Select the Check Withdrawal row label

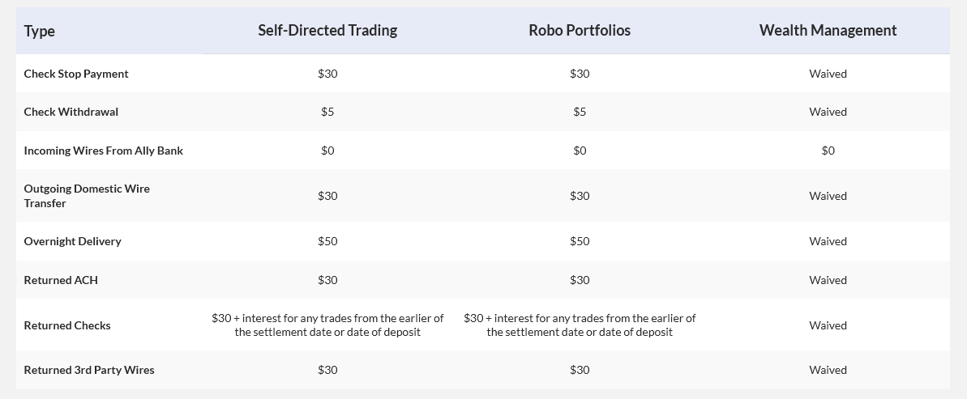tap(71, 112)
